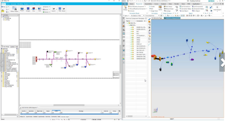Expand the Clips folder in harness tree
Viewport: 225px width, 123px height.
pos(2,73)
